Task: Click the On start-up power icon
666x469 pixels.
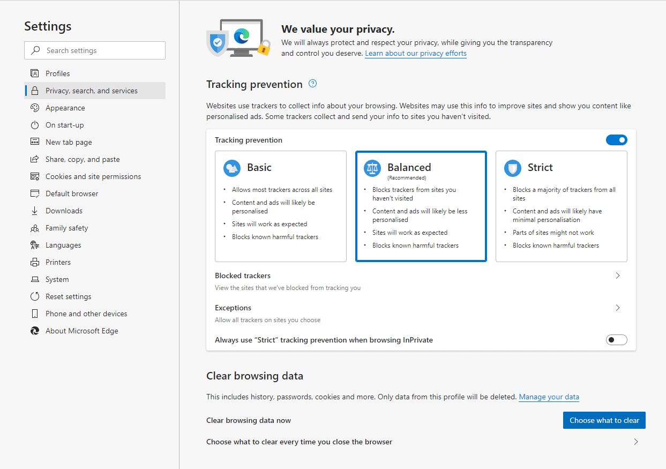Action: pos(35,125)
